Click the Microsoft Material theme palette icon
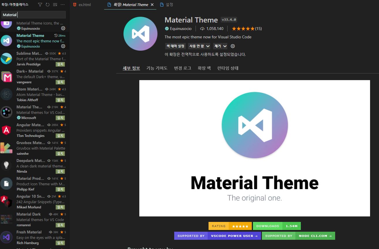379x249 pixels. tap(6, 112)
